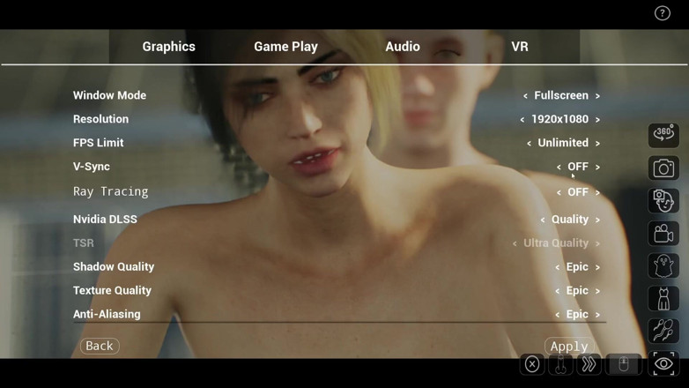The image size is (689, 388).
Task: Change Window Mode with right arrow
Action: 597,96
